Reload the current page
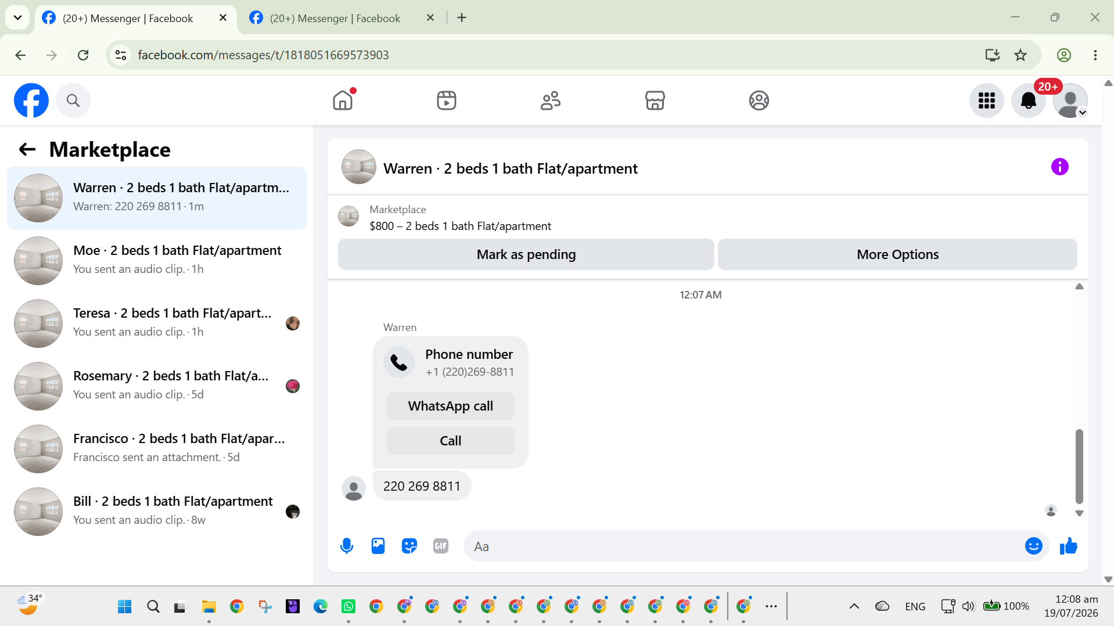This screenshot has width=1114, height=626. [83, 55]
